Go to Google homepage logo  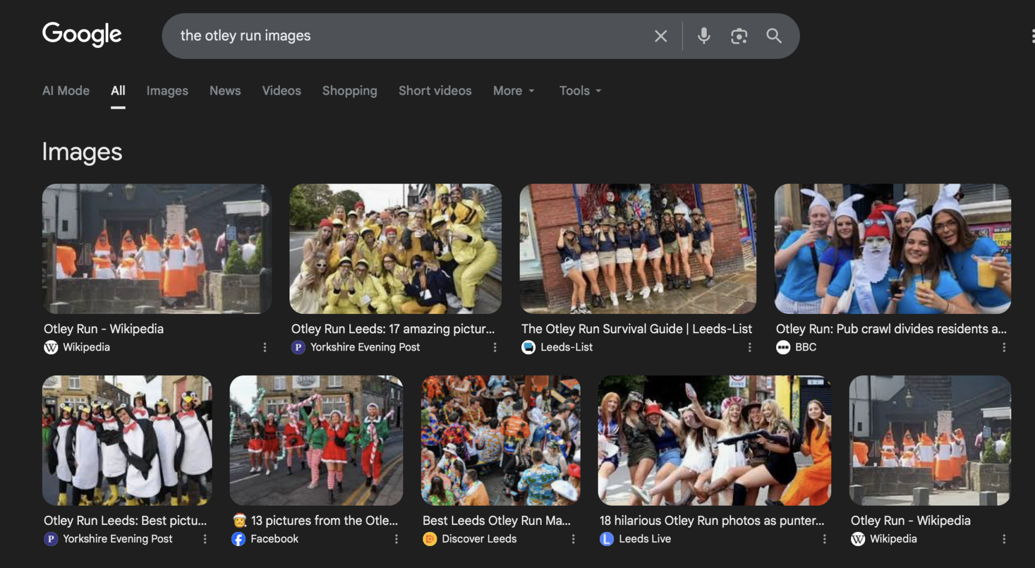point(82,34)
